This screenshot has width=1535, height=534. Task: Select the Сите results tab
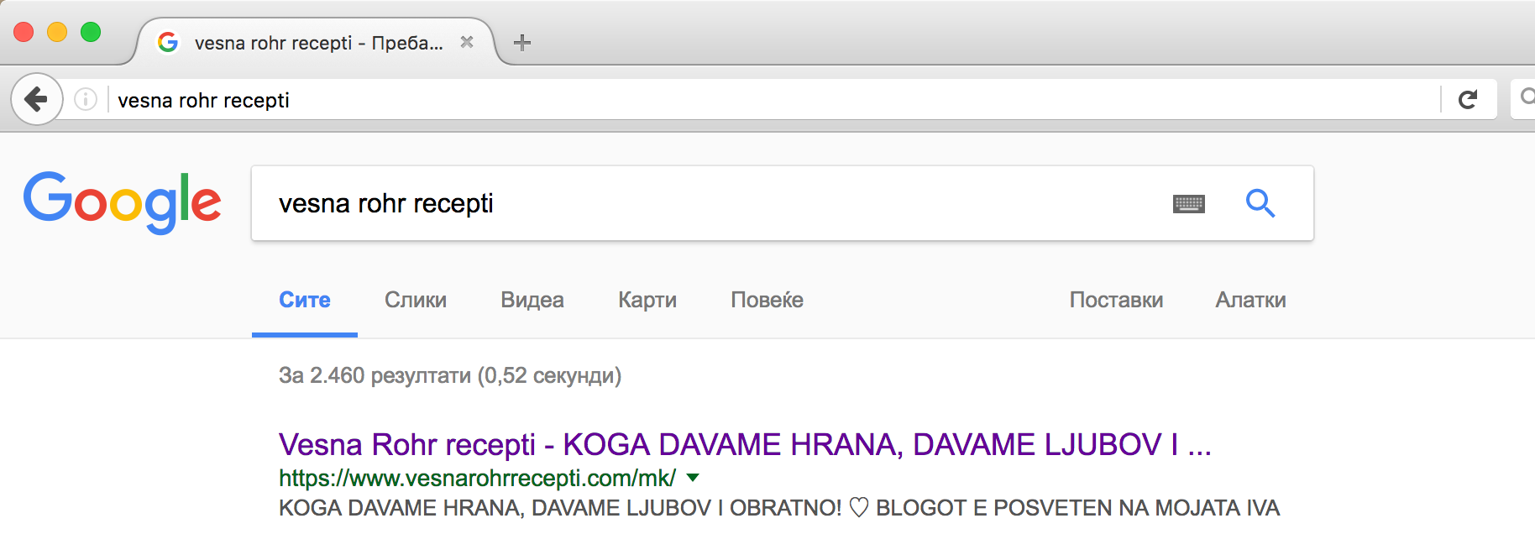pos(305,300)
